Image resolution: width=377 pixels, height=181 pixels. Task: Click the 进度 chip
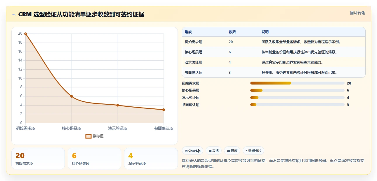point(232,151)
